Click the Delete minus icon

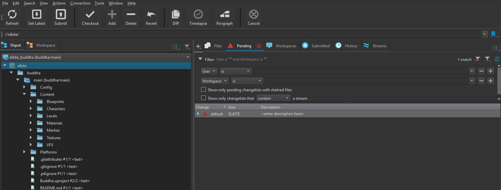[131, 14]
